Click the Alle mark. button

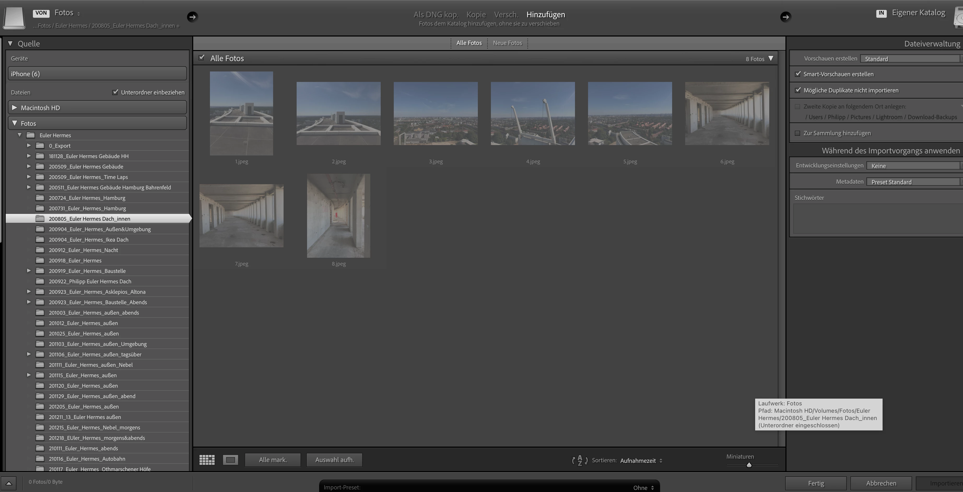[273, 460]
